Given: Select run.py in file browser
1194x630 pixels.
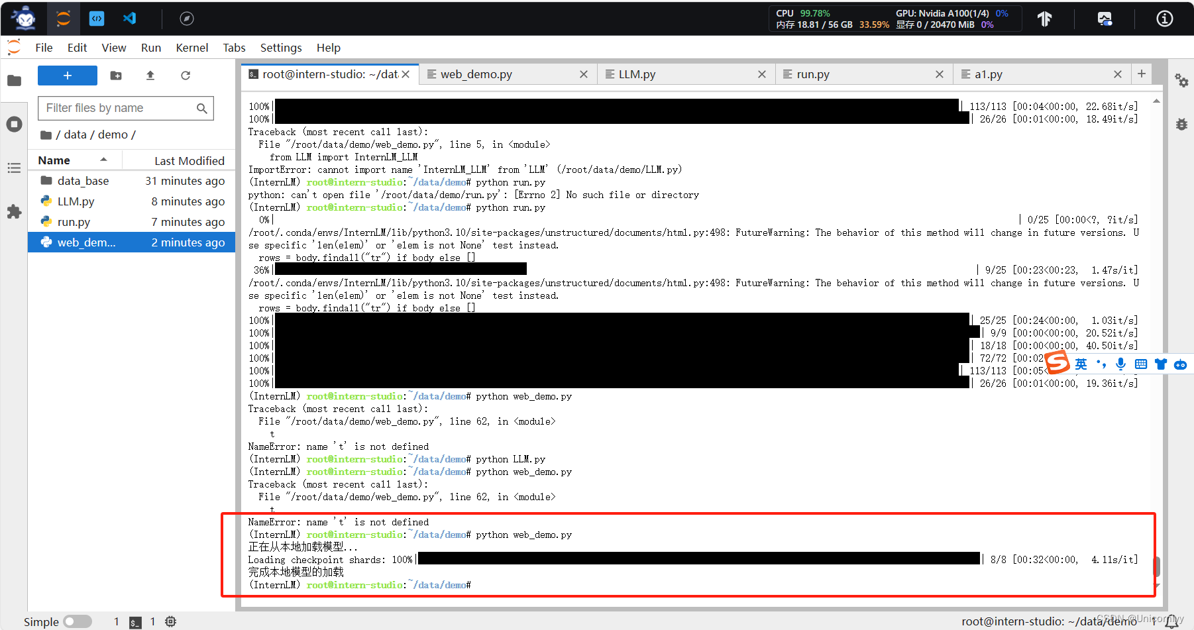Looking at the screenshot, I should click(131, 222).
